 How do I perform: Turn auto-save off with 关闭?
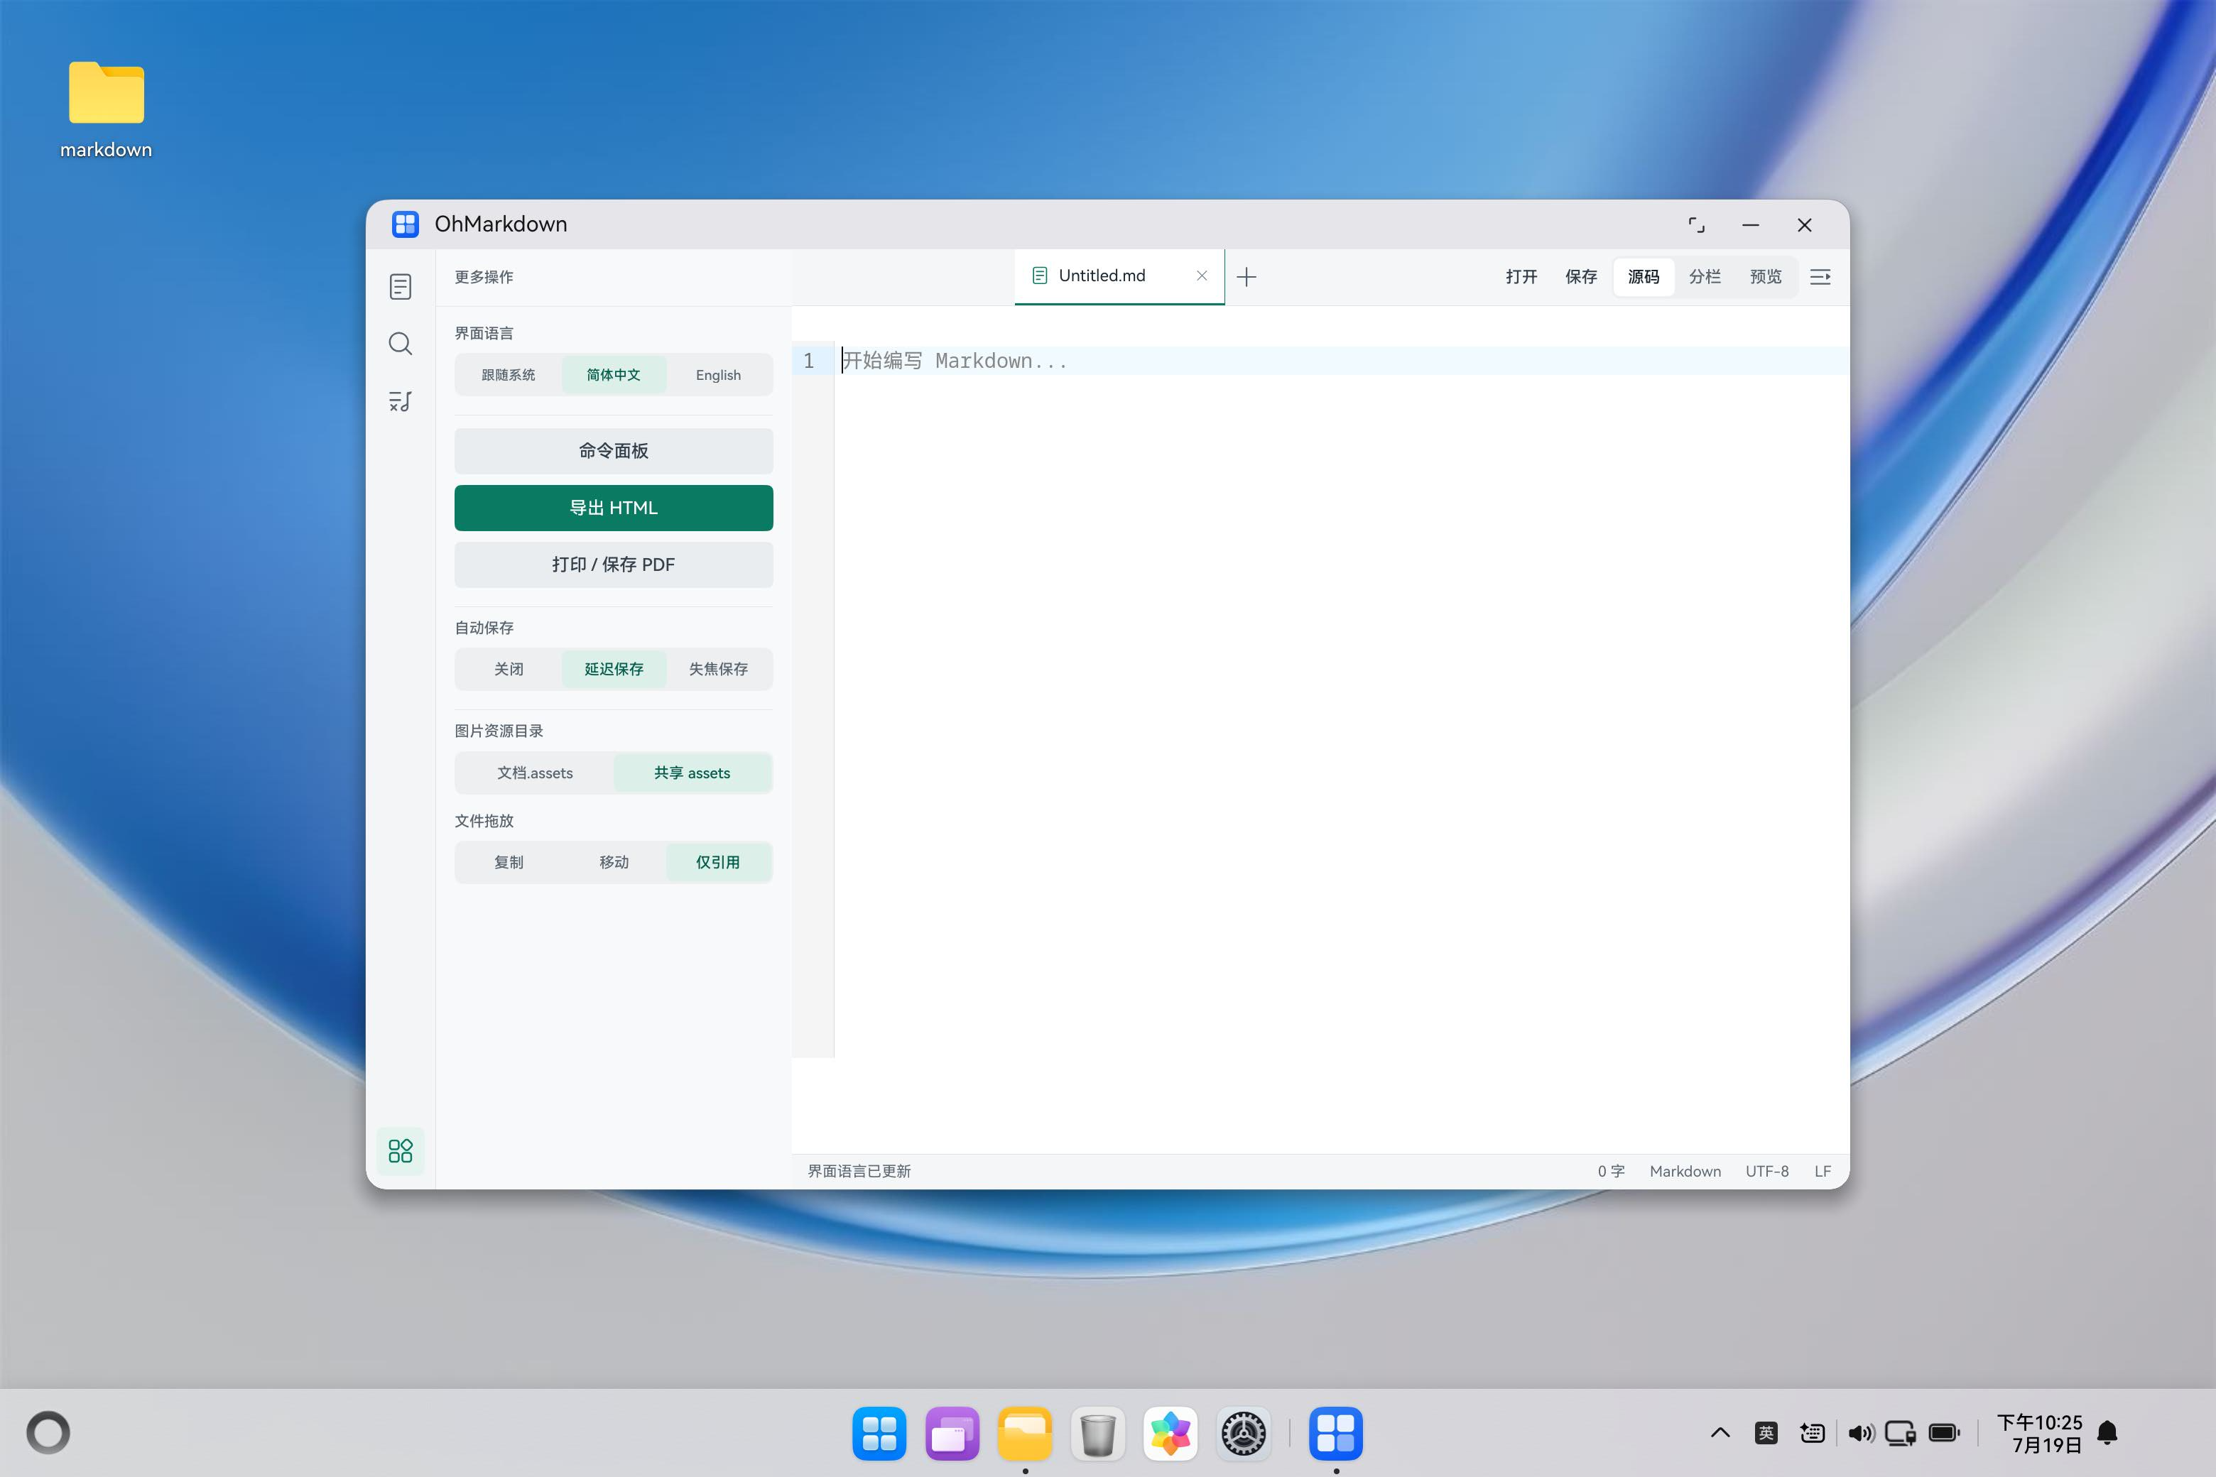coord(509,669)
